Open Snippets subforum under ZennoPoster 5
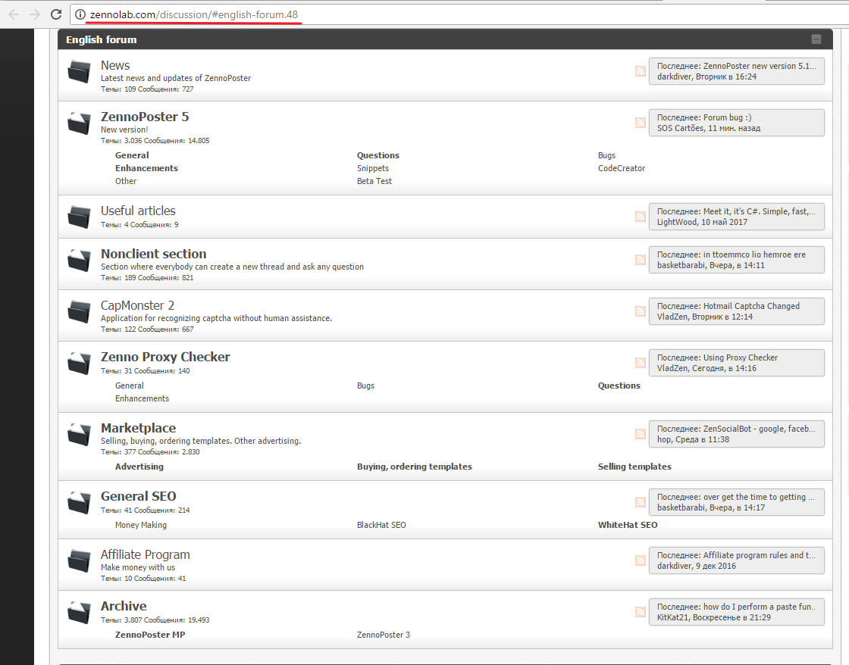849x665 pixels. click(x=372, y=168)
